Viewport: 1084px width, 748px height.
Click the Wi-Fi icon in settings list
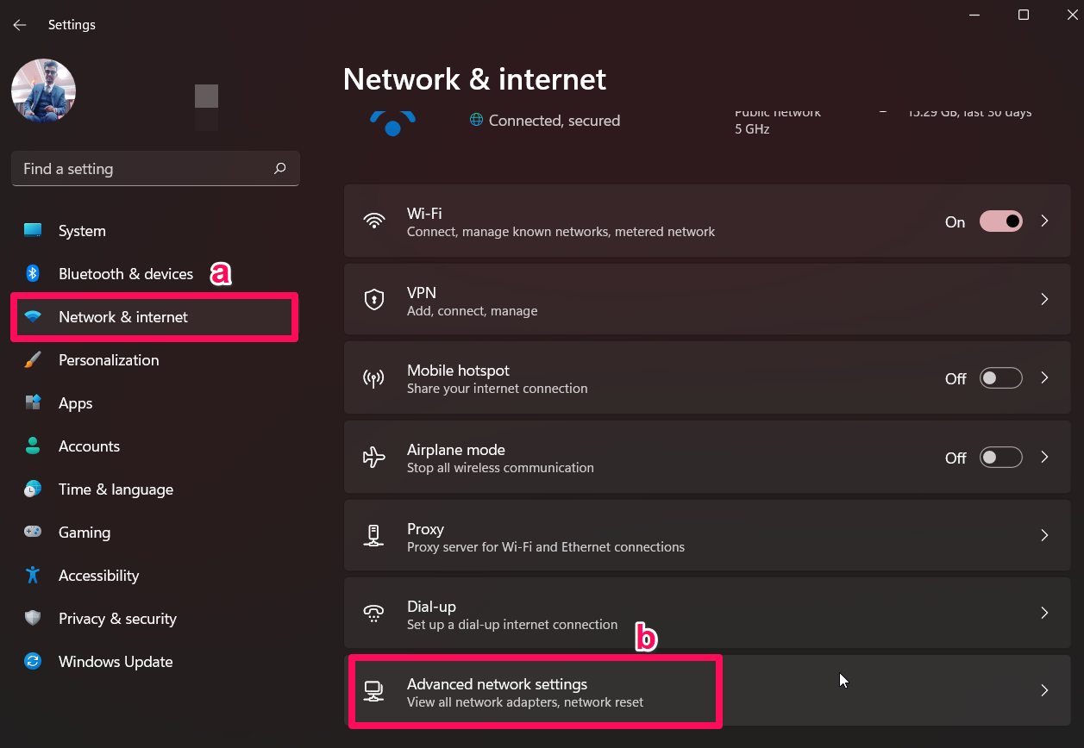[373, 221]
